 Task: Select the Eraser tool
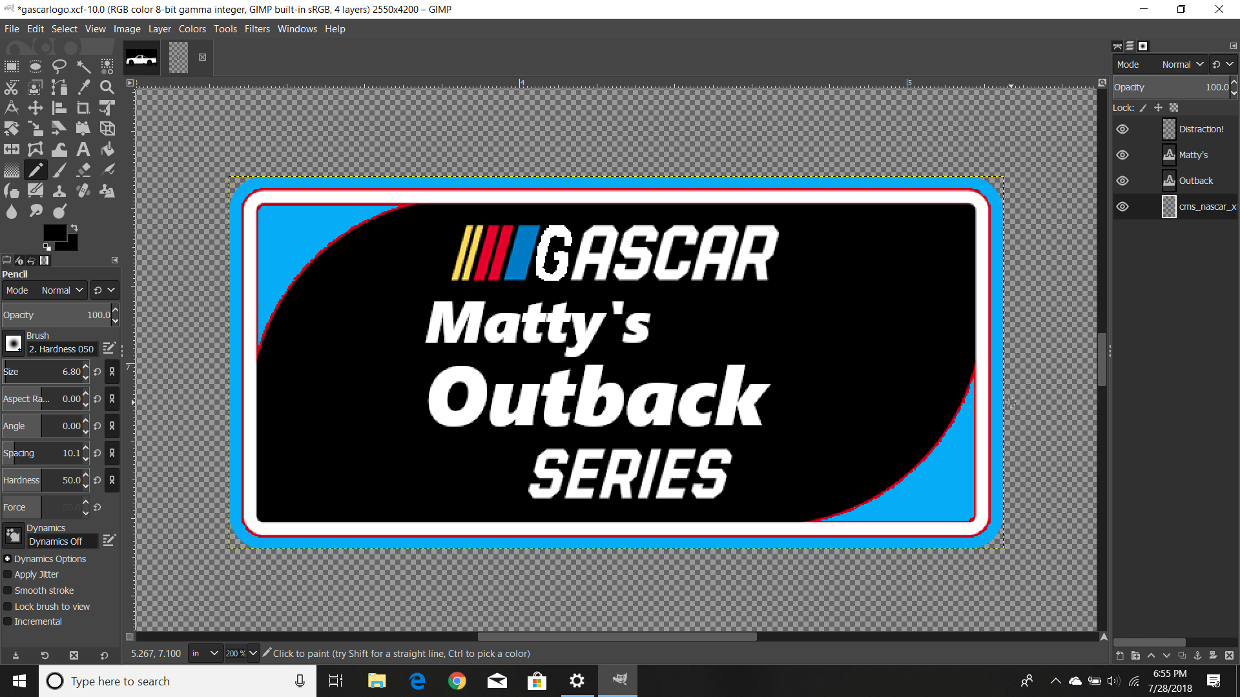83,170
